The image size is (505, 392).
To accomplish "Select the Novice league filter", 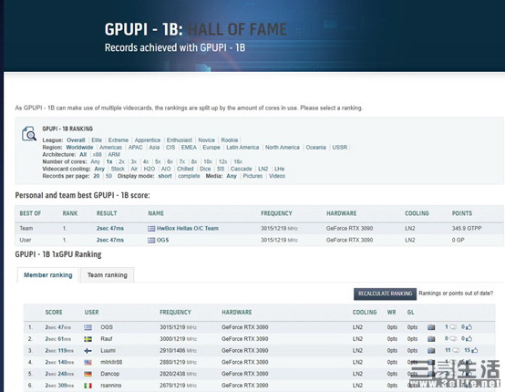I will (206, 140).
